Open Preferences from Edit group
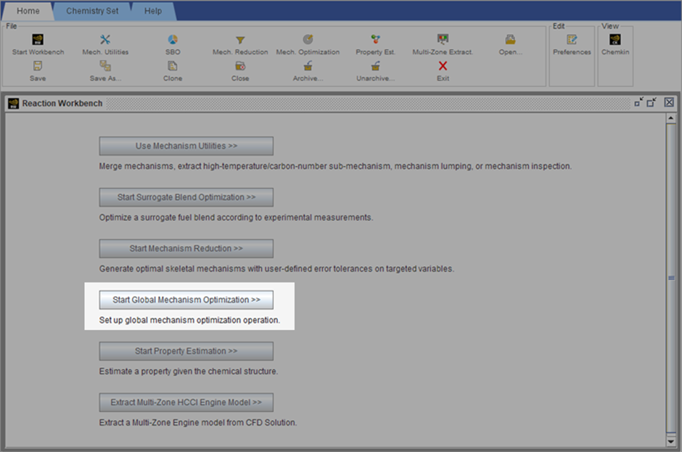The image size is (682, 452). (572, 40)
